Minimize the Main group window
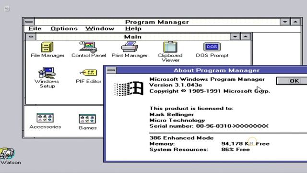The width and height of the screenshot is (307, 173). pyautogui.click(x=235, y=37)
